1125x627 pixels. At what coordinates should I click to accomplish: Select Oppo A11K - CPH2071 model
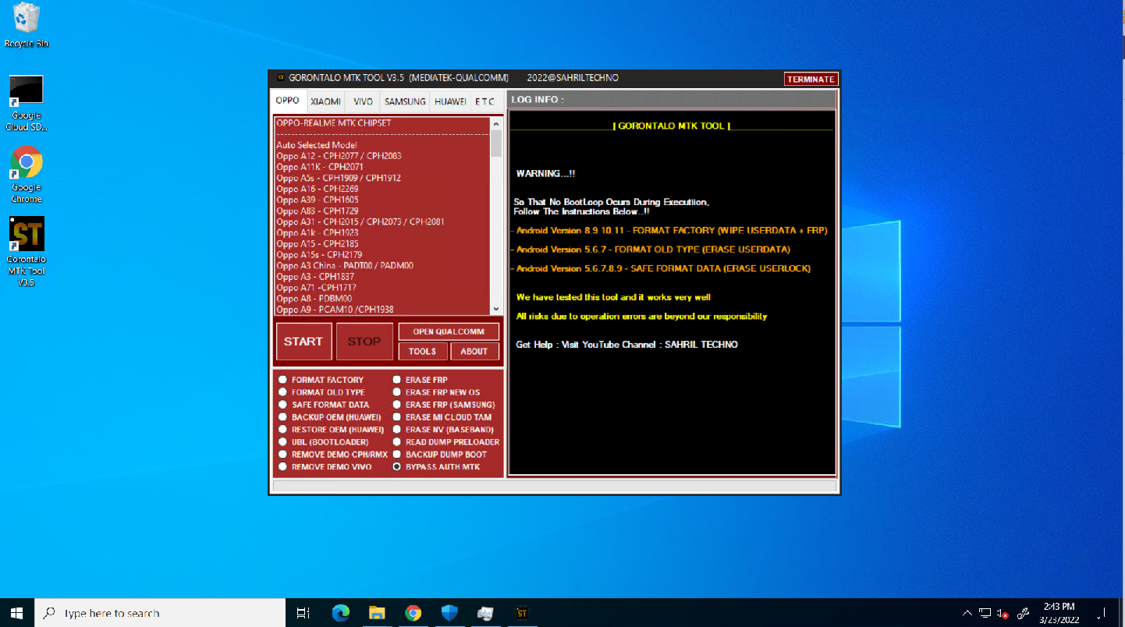[x=320, y=167]
